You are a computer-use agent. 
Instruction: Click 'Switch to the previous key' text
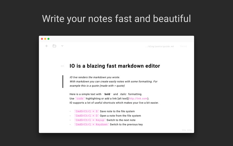(126, 124)
